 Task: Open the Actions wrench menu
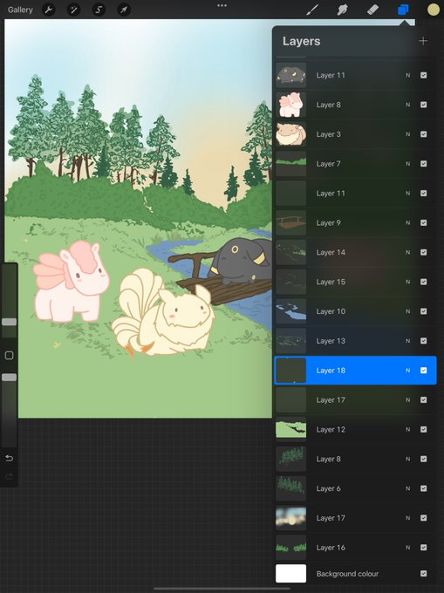point(48,10)
